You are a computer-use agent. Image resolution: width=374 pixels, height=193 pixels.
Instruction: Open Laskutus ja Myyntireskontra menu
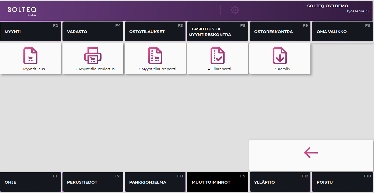[x=218, y=32]
